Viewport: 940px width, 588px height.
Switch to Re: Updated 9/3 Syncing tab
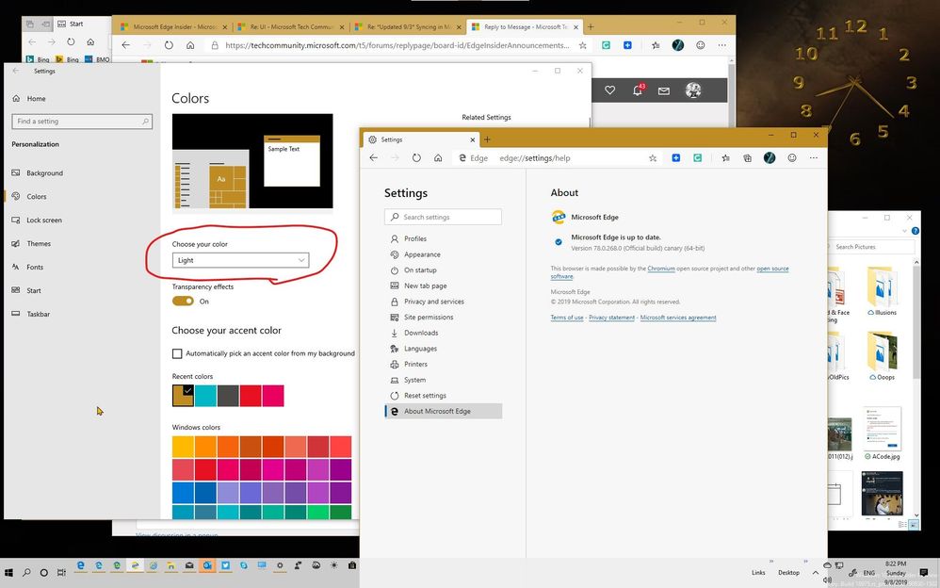[x=408, y=26]
